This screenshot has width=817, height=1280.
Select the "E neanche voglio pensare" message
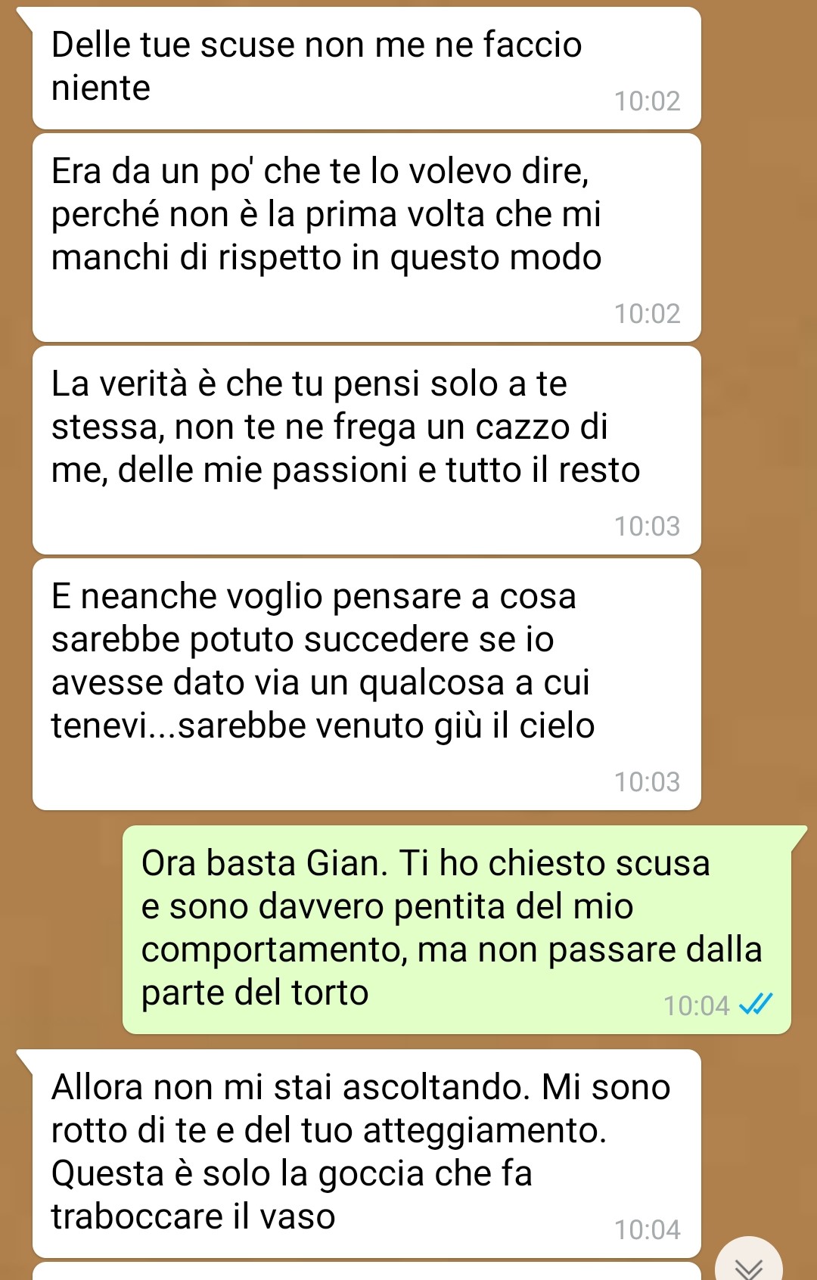pyautogui.click(x=367, y=685)
